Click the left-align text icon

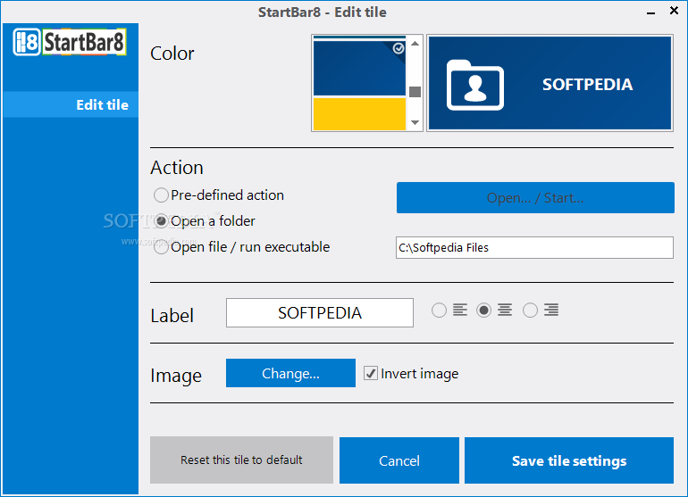460,310
